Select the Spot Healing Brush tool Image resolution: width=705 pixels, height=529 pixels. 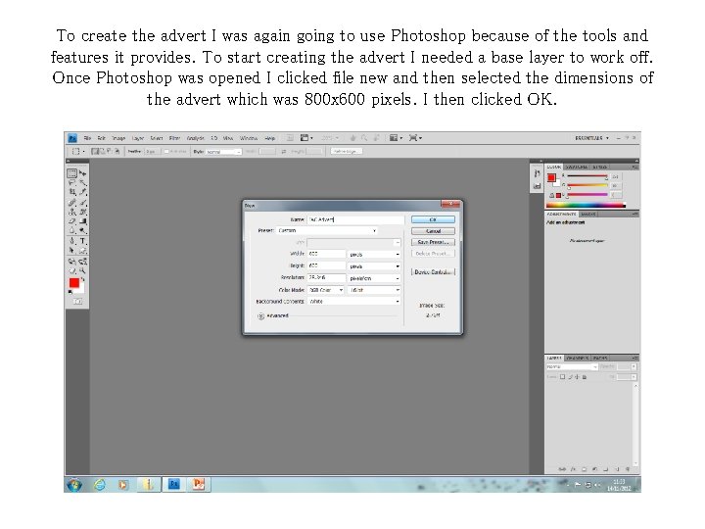pos(71,203)
